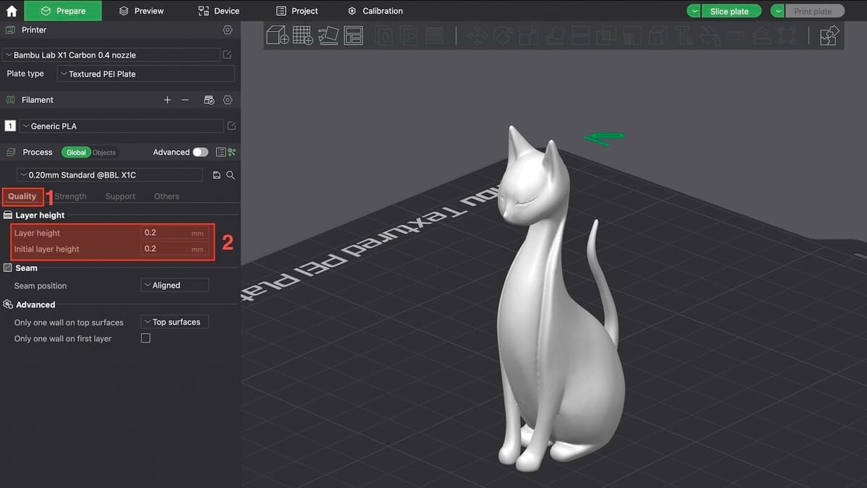Edit the Generic PLA filament preset
The height and width of the screenshot is (488, 867).
click(231, 126)
